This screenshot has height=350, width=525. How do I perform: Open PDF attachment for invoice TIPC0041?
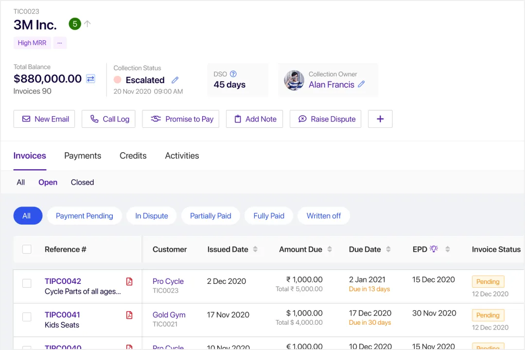129,315
